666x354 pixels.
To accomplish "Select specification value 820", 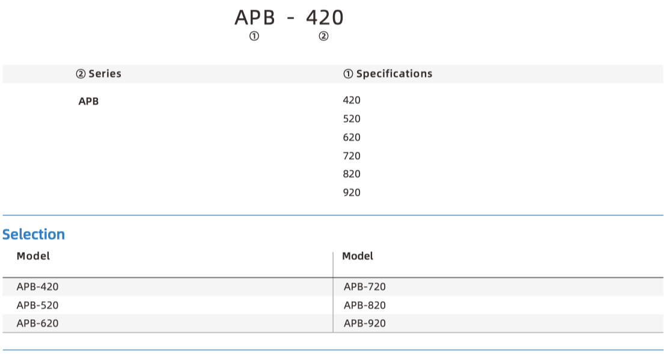I will coord(352,174).
